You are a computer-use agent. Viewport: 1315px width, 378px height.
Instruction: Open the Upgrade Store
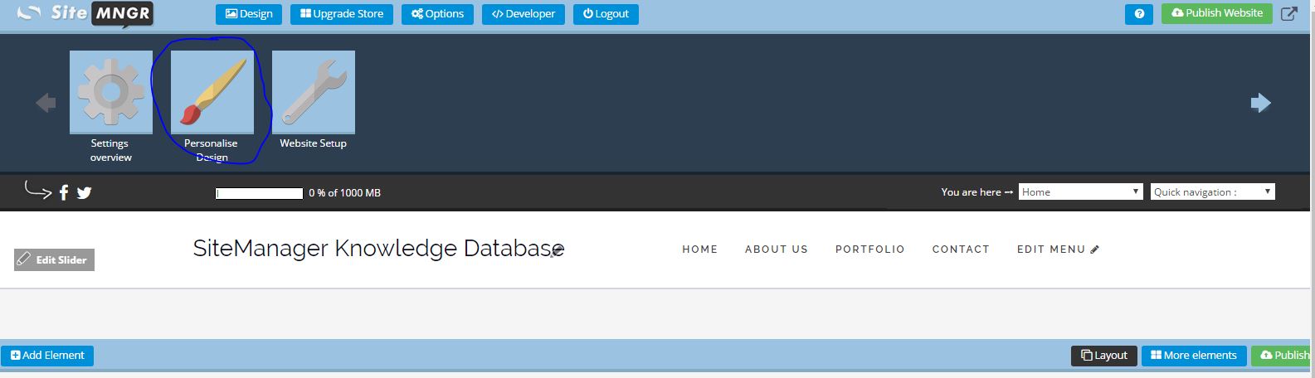342,14
